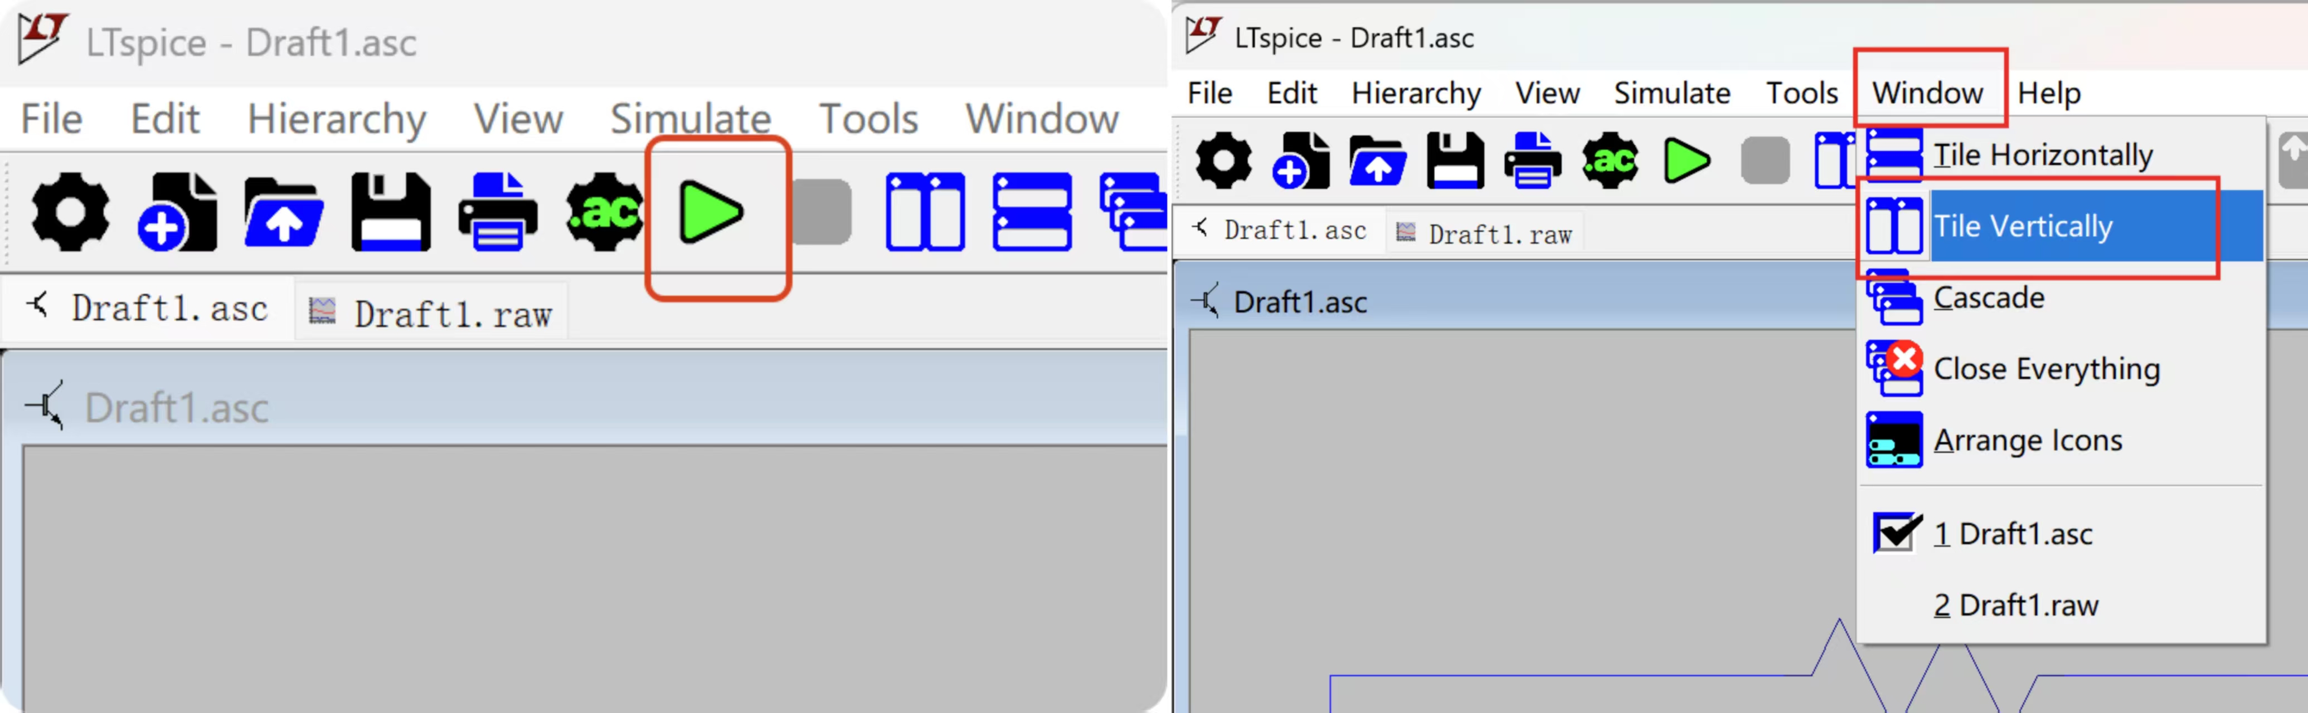Open the Help menu in right window

coord(2049,94)
